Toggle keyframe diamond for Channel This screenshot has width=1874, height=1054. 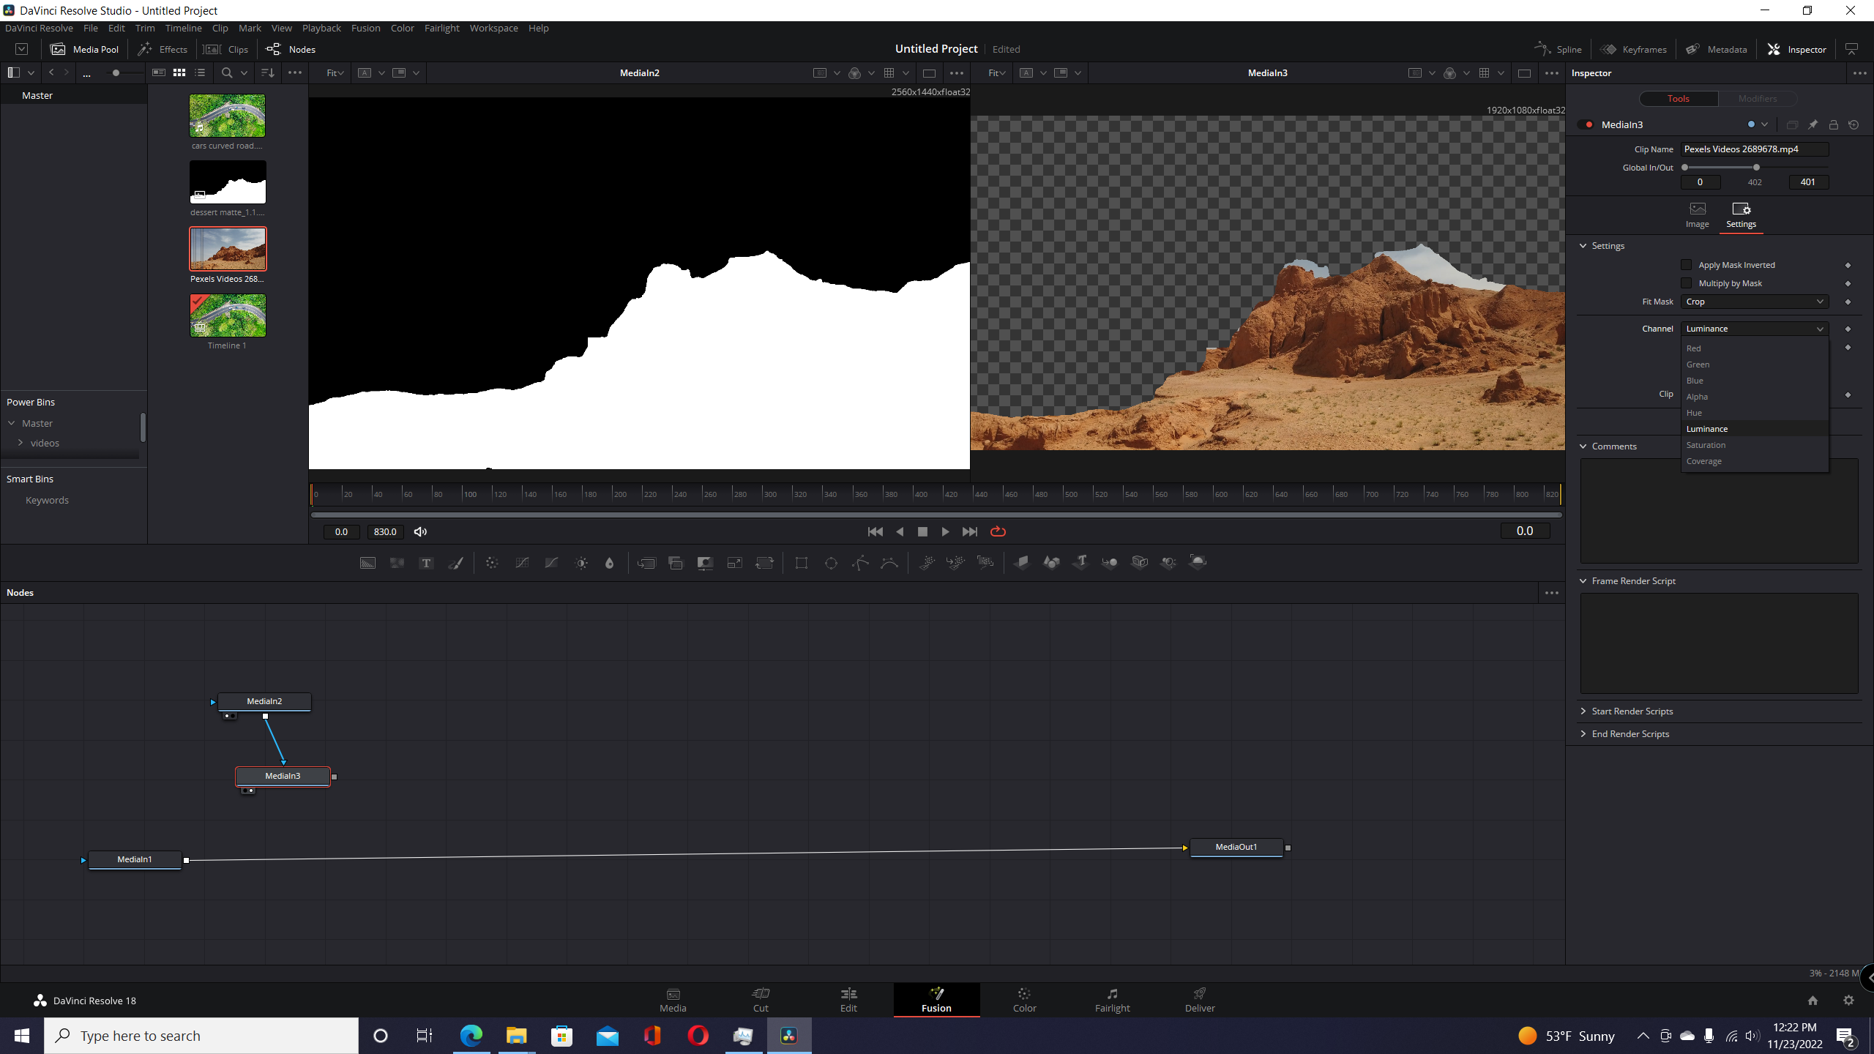pyautogui.click(x=1848, y=329)
